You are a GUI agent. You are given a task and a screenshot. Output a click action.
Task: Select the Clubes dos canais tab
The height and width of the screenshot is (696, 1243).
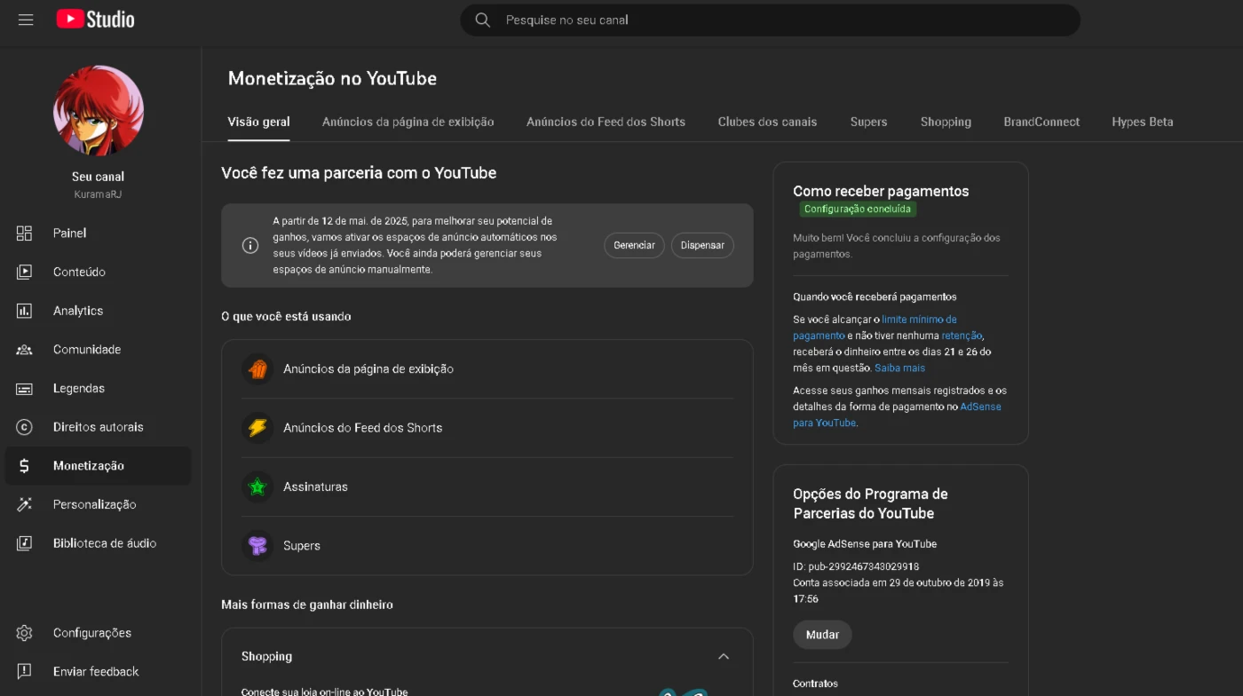[767, 122]
